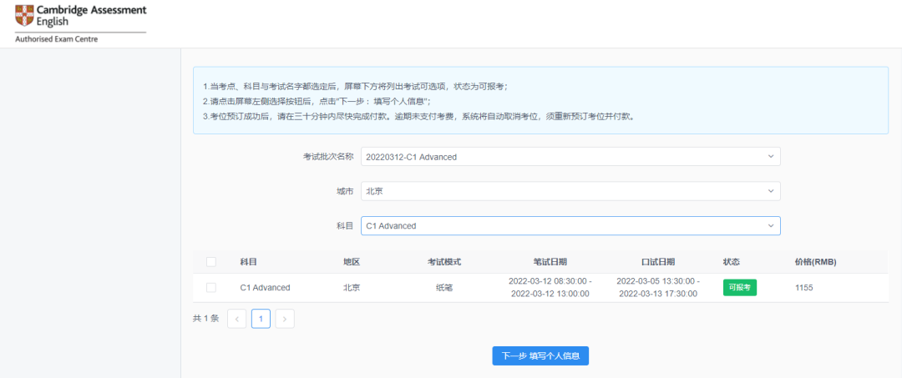The width and height of the screenshot is (902, 378).
Task: Click the 北京 cell in table row
Action: coord(352,288)
